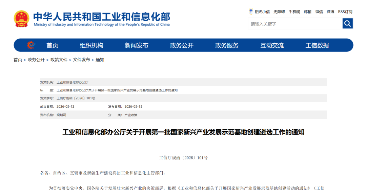Open the 组织机构 navigation menu
This screenshot has height=193, width=366.
(x=91, y=45)
